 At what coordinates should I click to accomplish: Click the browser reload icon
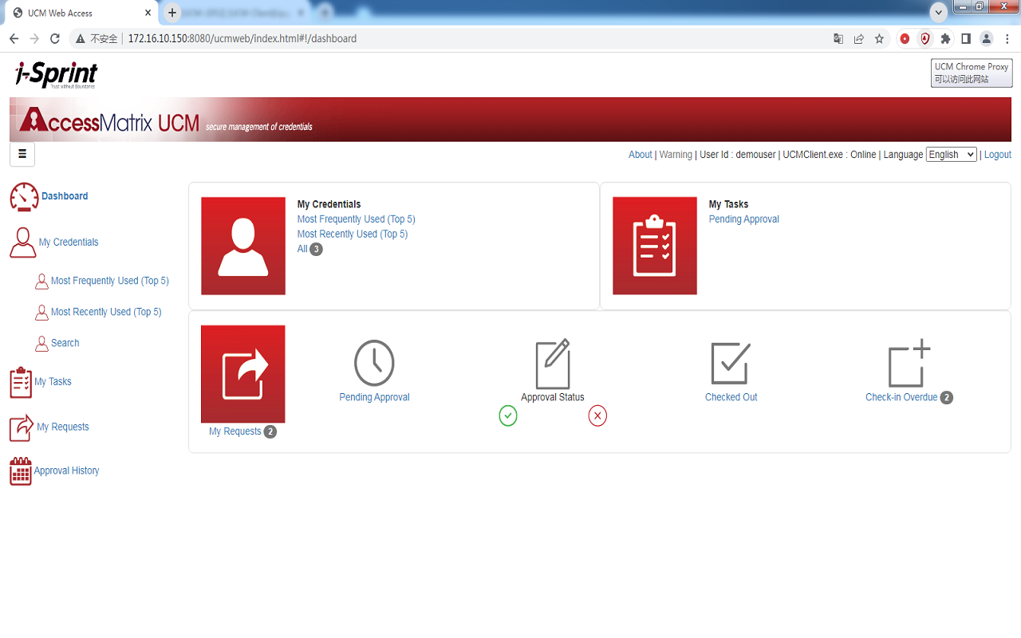coord(55,38)
